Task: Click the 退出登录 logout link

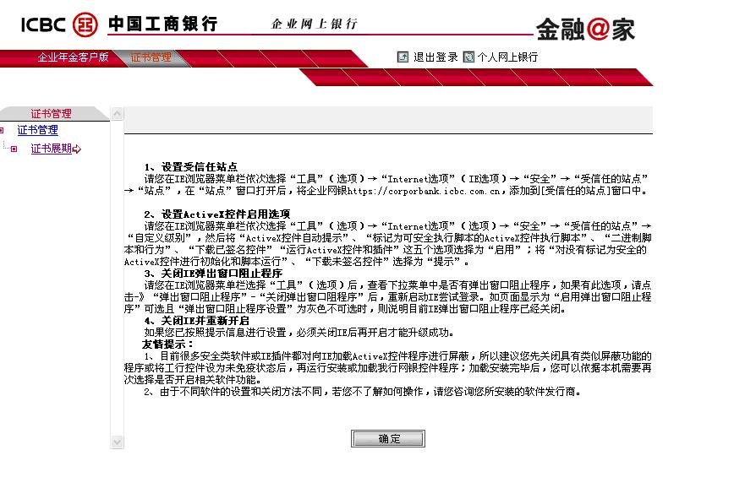Action: click(x=435, y=57)
